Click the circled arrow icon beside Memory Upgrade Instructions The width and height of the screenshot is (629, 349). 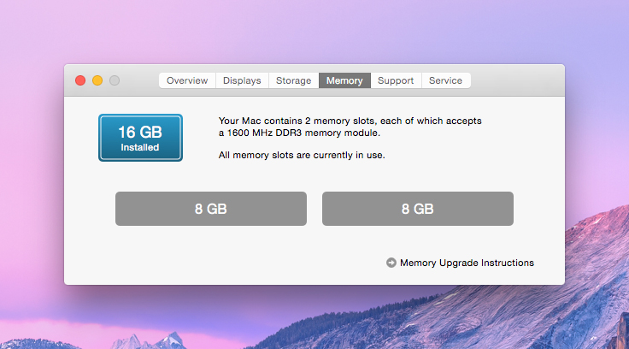(391, 263)
